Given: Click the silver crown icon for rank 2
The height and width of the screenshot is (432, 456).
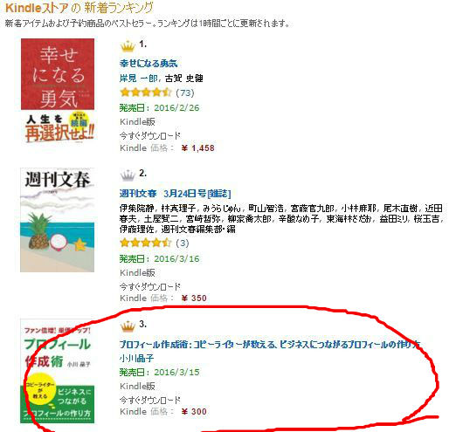Looking at the screenshot, I should 128,175.
